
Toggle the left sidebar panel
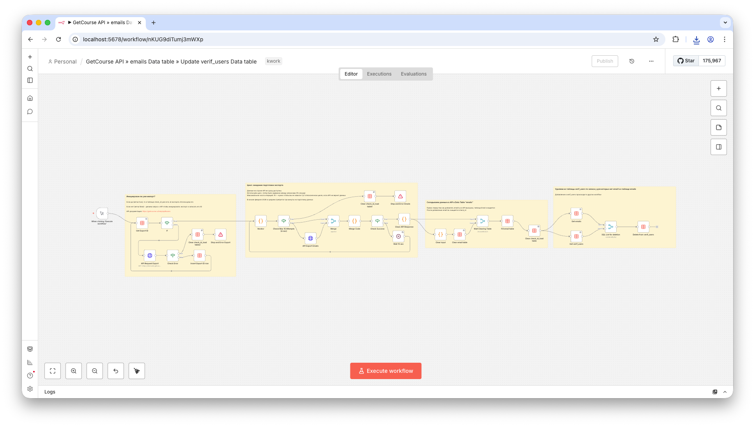(30, 80)
